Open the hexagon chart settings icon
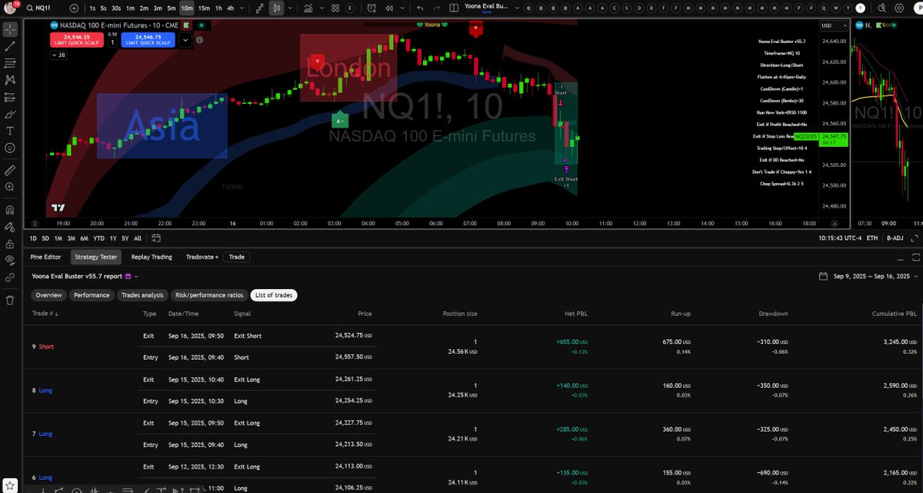923x493 pixels. [898, 8]
